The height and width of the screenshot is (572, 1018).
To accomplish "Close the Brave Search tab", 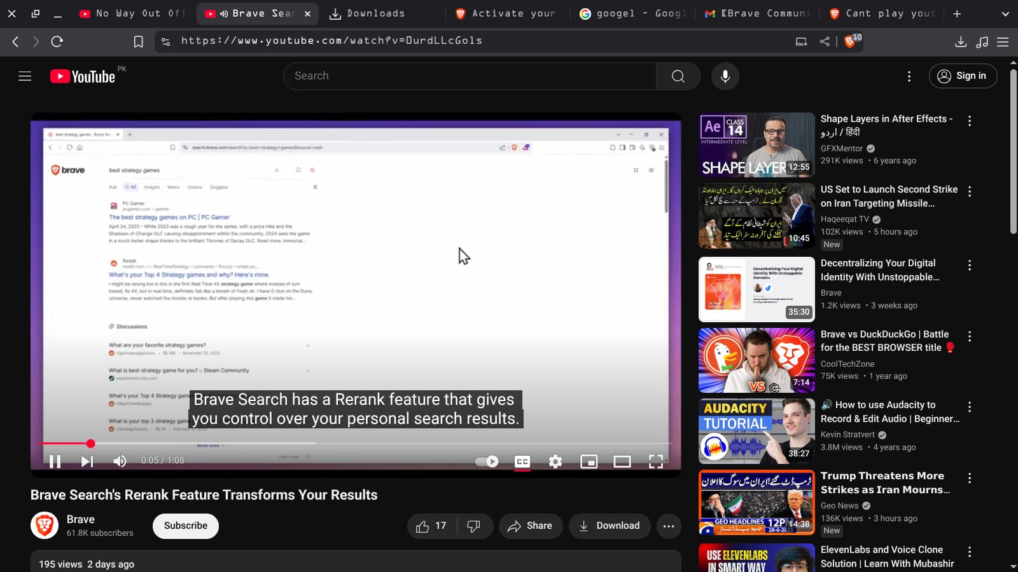I will tap(307, 13).
